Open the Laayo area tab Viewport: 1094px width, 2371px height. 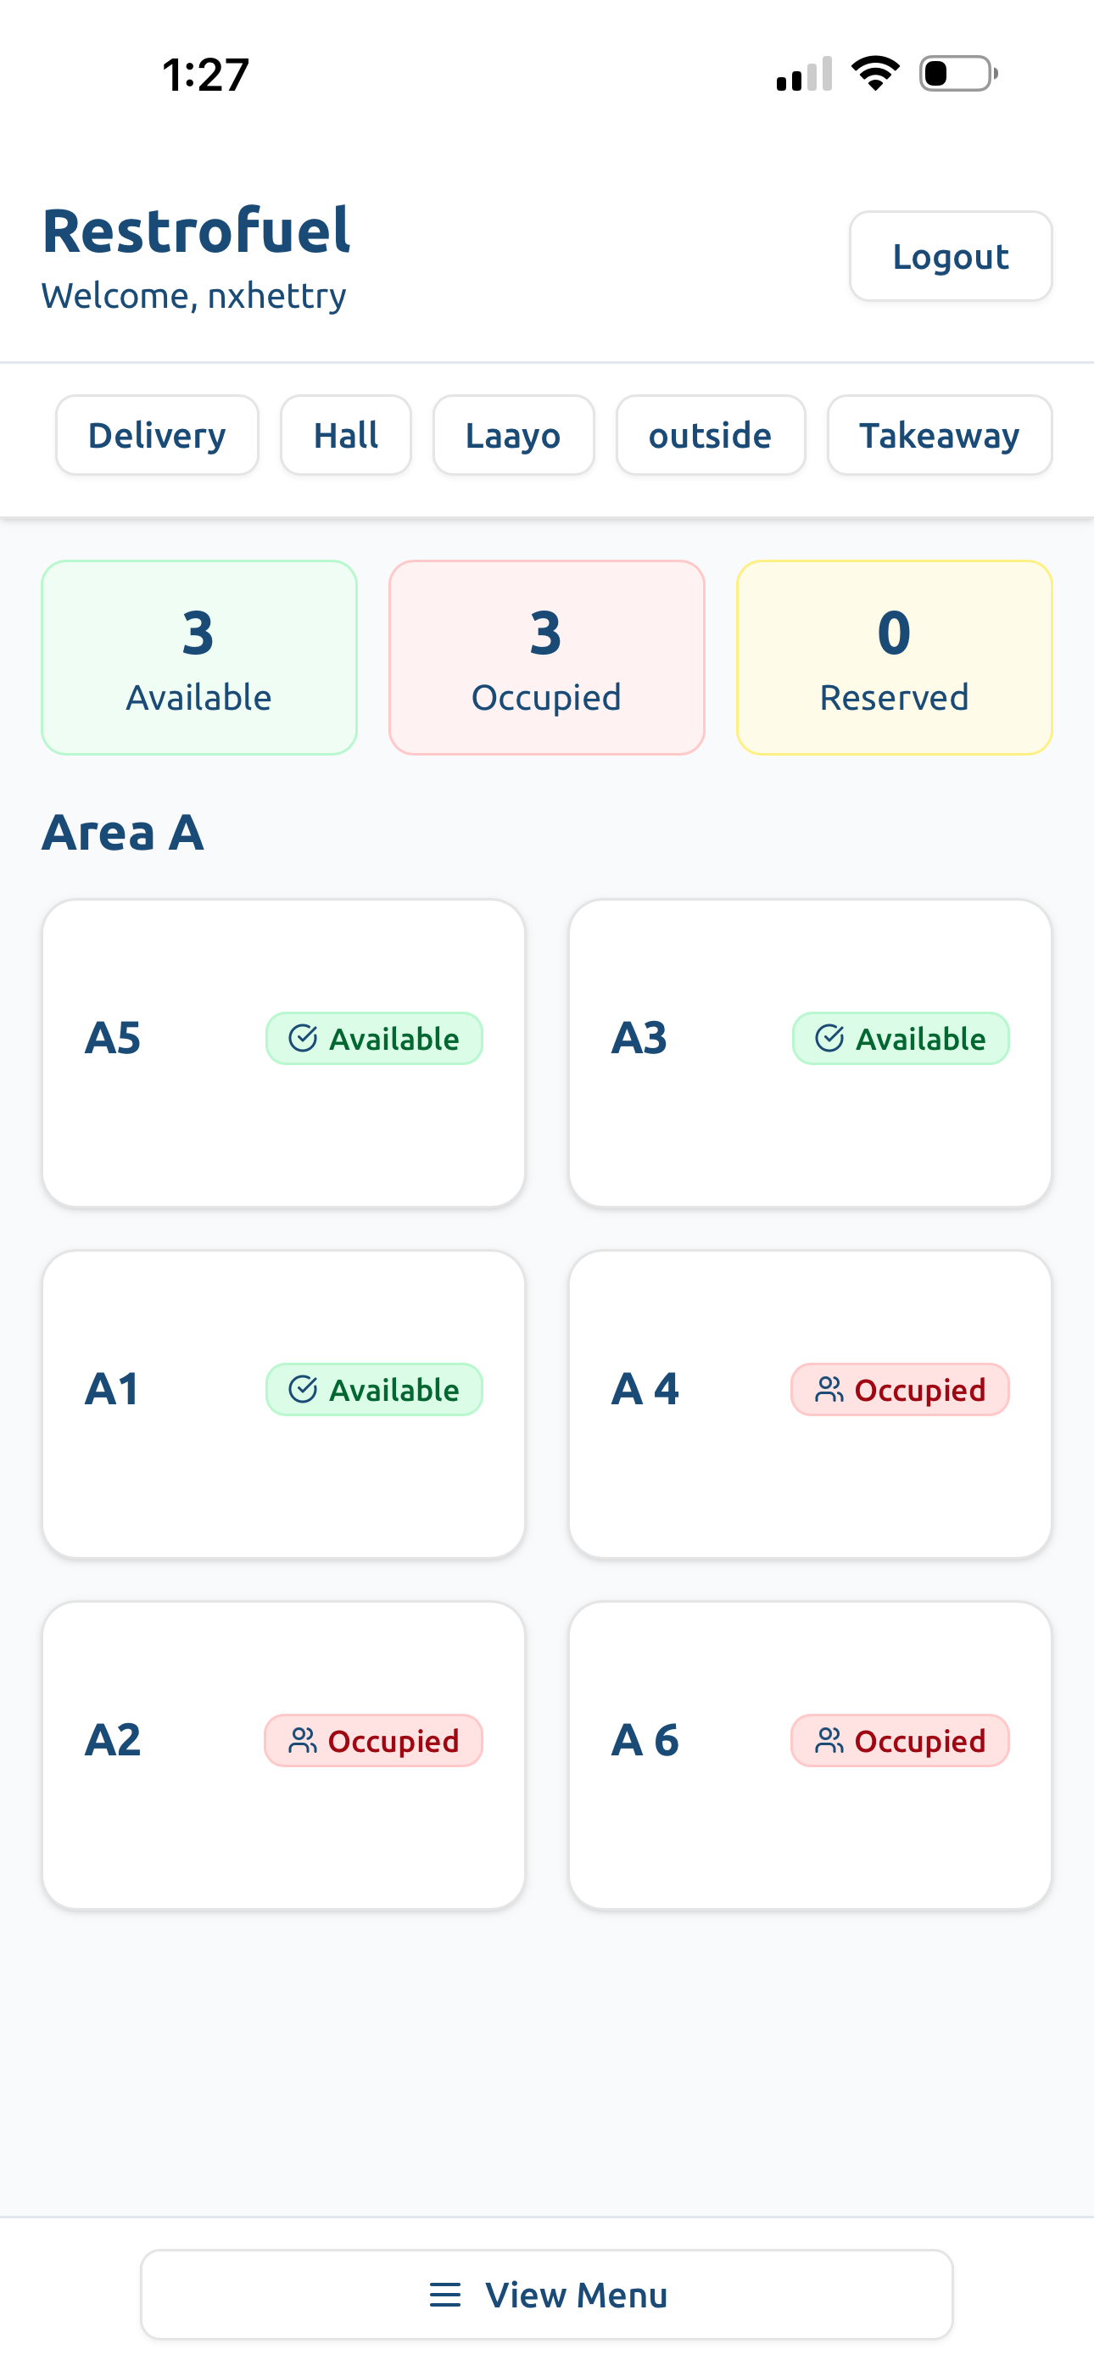pyautogui.click(x=514, y=435)
